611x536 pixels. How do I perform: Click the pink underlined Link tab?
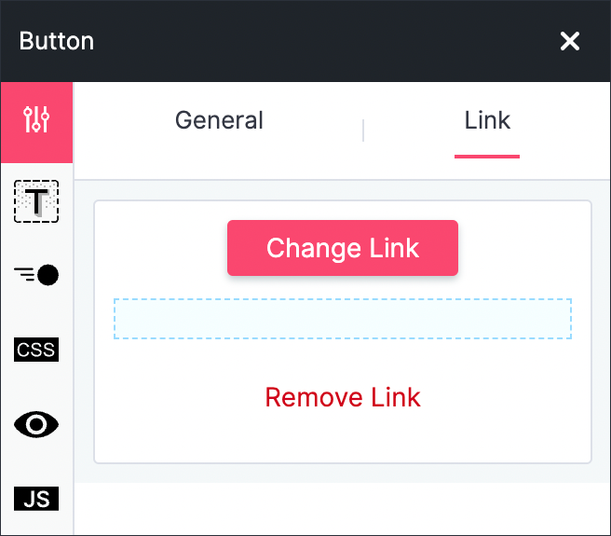[x=487, y=120]
